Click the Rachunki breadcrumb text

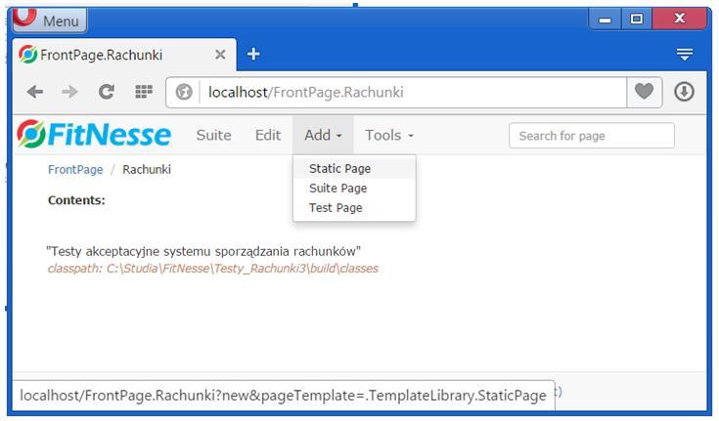147,170
